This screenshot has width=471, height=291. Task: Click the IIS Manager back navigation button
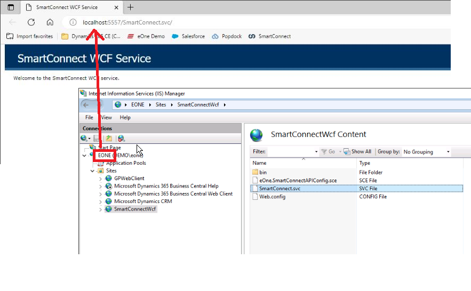pyautogui.click(x=86, y=104)
